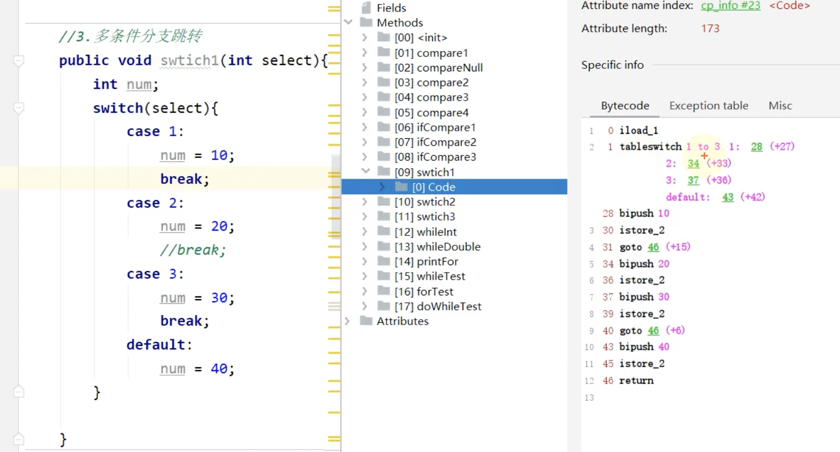Open the Exception table tab

[x=708, y=106]
